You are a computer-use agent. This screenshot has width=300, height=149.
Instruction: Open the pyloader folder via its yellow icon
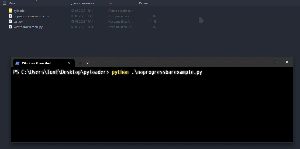pos(11,11)
